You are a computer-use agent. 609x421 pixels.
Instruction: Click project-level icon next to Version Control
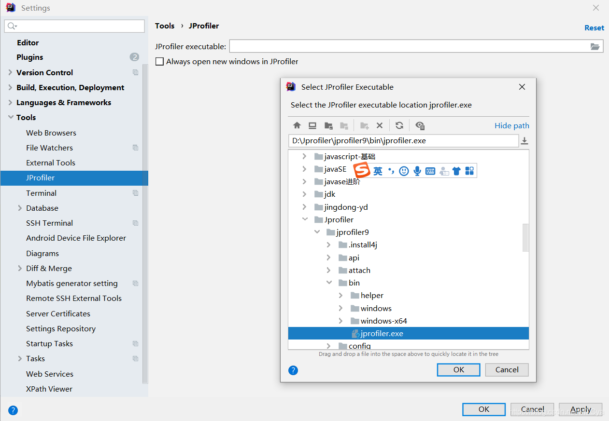(135, 72)
